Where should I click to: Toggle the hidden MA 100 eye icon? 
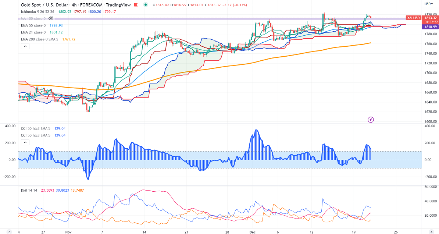(x=51, y=18)
